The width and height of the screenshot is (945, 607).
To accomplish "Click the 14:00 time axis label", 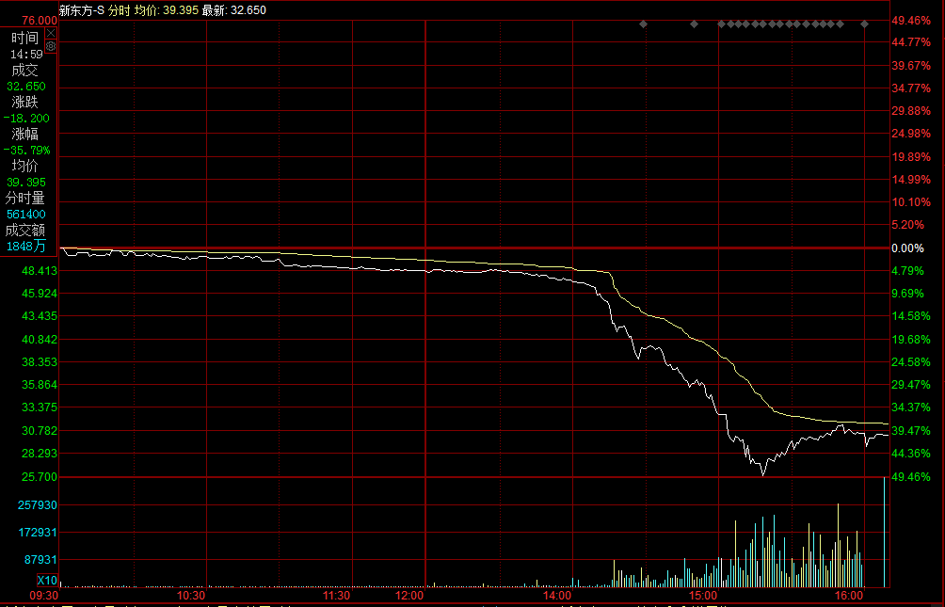I will [556, 596].
